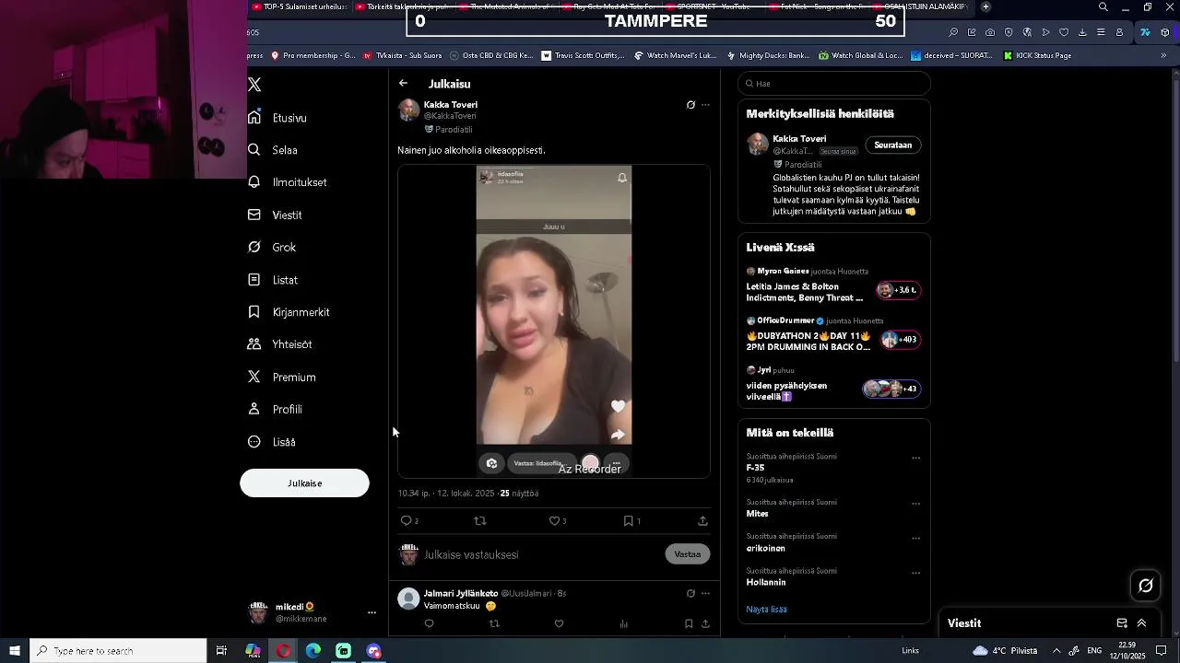Share Jalmari's reply
This screenshot has height=663, width=1180.
point(705,624)
